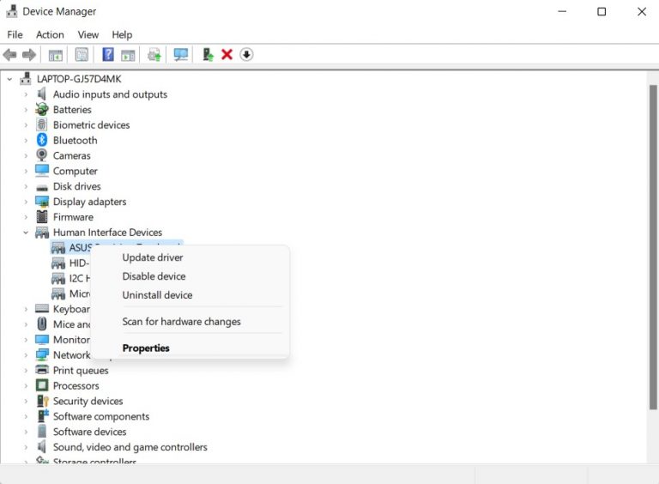Choose Update driver from context menu

[x=190, y=257]
